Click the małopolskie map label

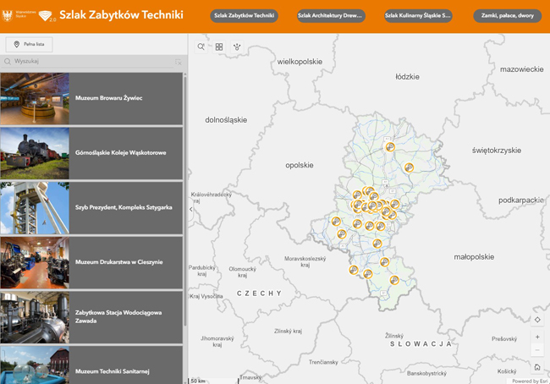point(474,257)
